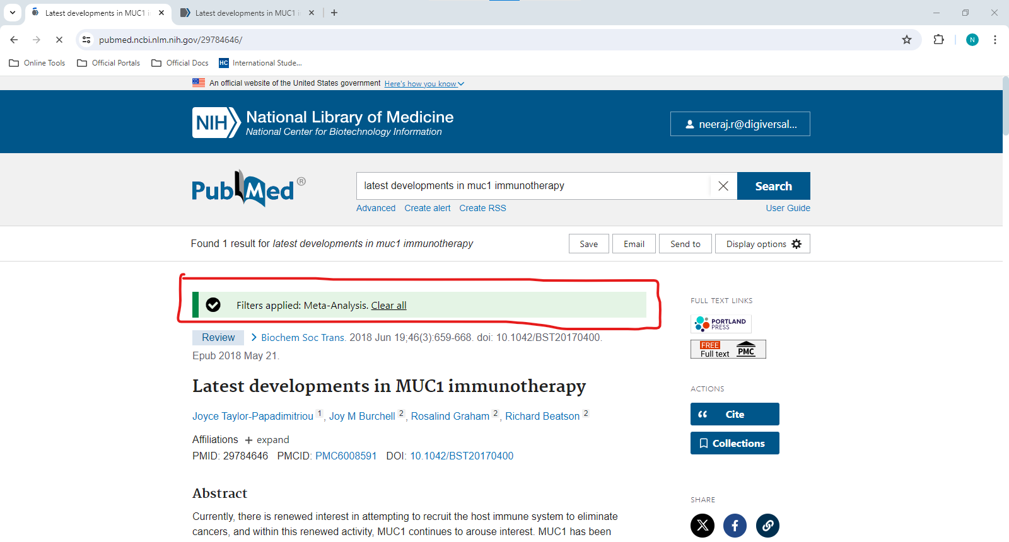Open Advanced search link
This screenshot has height=542, width=1009.
click(376, 208)
